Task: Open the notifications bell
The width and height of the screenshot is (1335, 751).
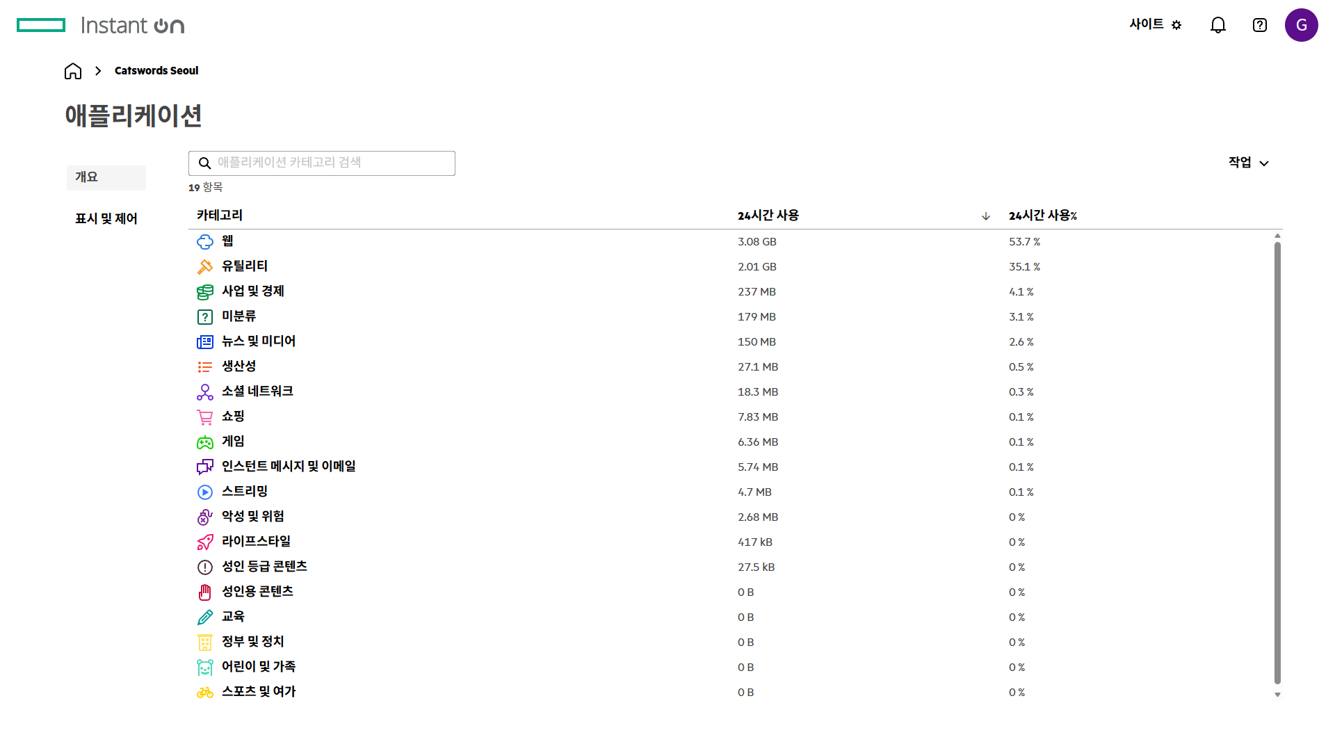Action: 1217,26
